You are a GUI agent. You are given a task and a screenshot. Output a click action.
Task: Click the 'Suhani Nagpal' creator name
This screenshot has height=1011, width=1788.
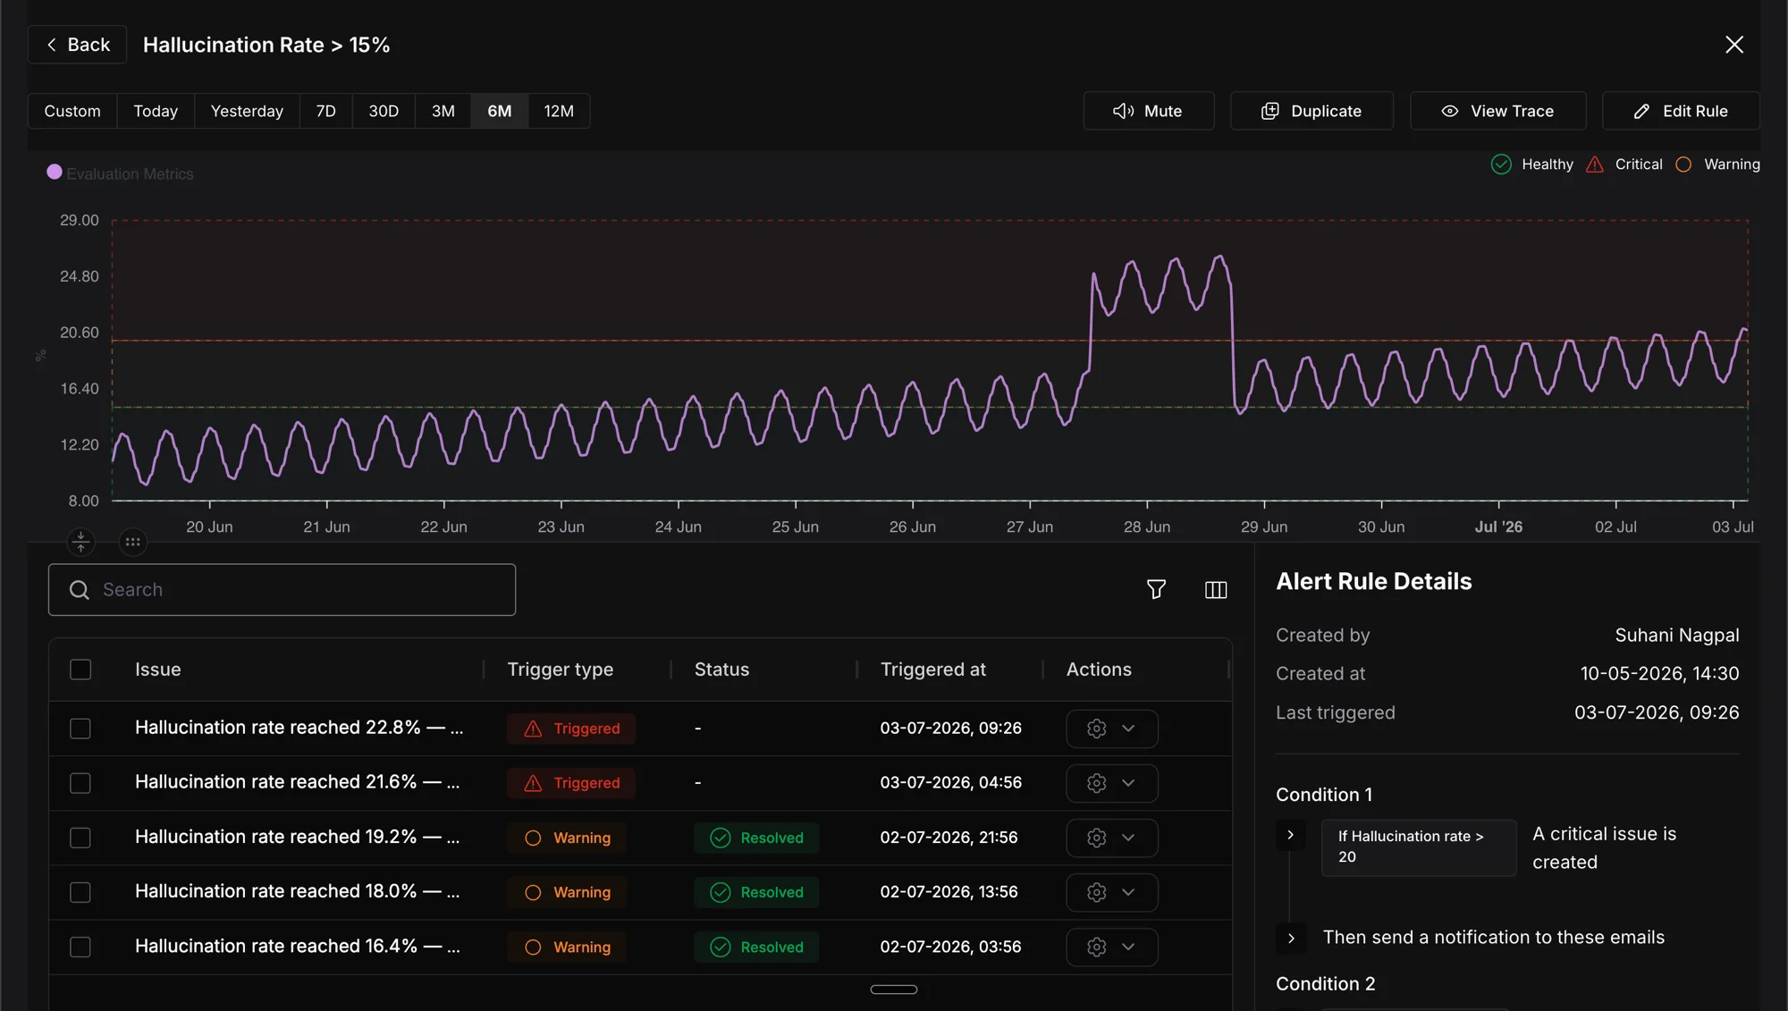click(x=1676, y=635)
